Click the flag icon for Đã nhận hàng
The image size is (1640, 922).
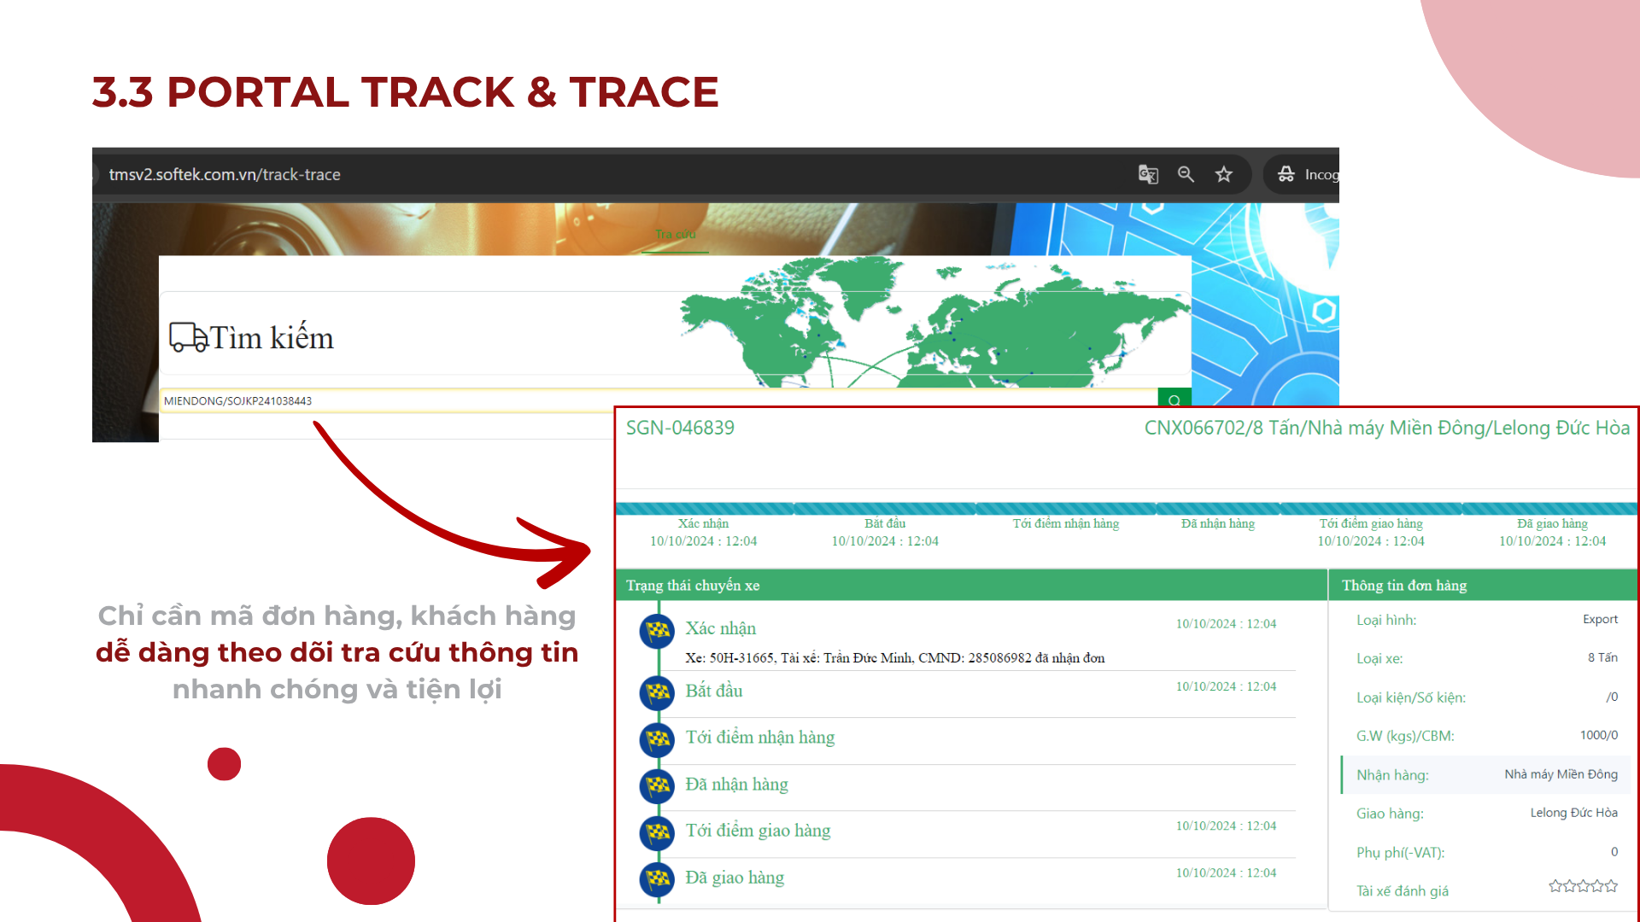658,785
